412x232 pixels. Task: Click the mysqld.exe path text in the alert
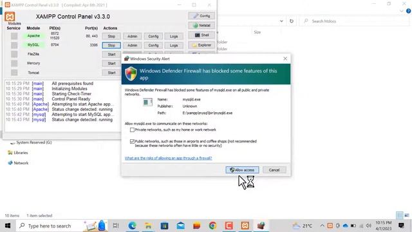point(207,113)
